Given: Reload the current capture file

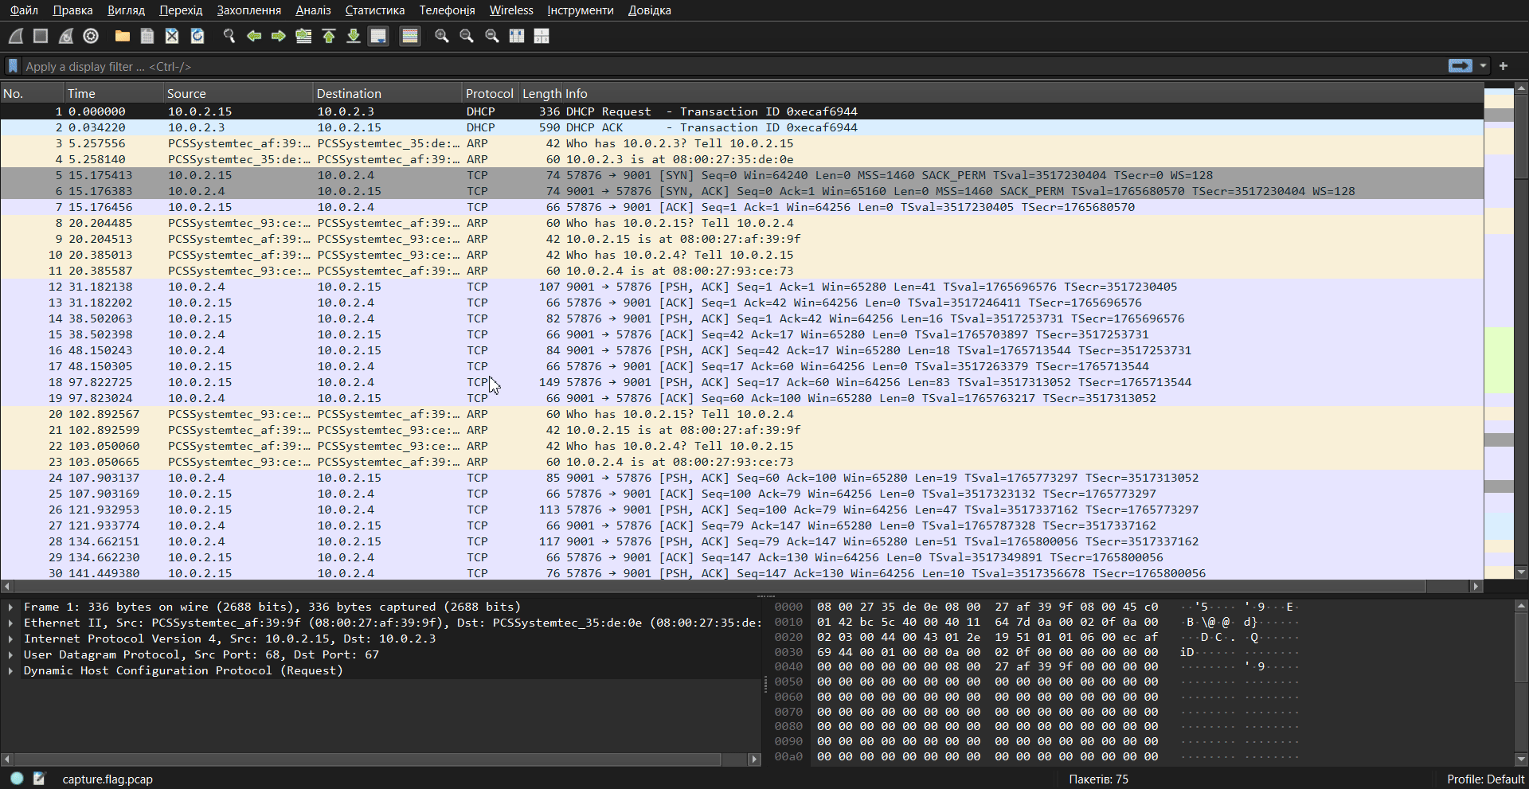Looking at the screenshot, I should coord(197,36).
